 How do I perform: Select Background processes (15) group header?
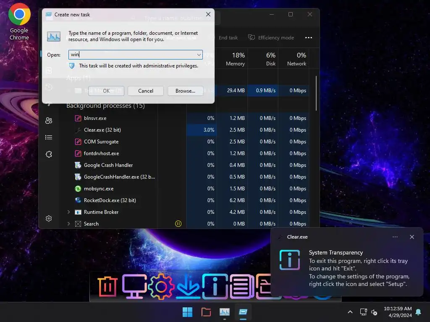[105, 106]
